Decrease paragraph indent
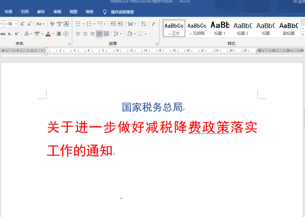The image size is (305, 217). pyautogui.click(x=113, y=24)
